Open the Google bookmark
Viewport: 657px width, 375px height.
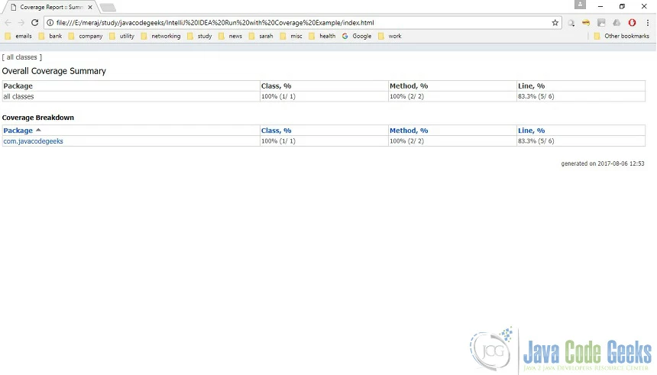[x=357, y=36]
